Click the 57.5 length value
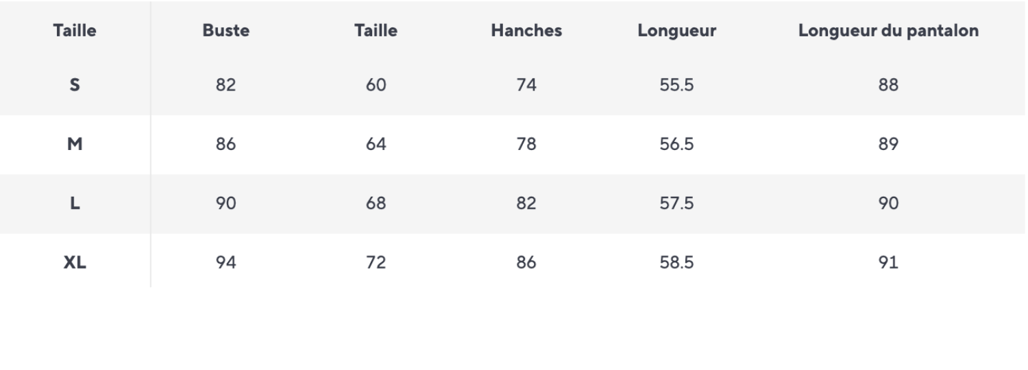Image resolution: width=1028 pixels, height=370 pixels. click(x=676, y=203)
